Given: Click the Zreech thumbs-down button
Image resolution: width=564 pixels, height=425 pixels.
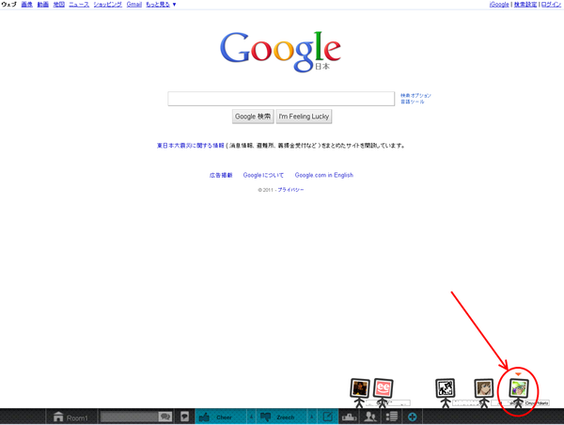Looking at the screenshot, I should tap(281, 417).
